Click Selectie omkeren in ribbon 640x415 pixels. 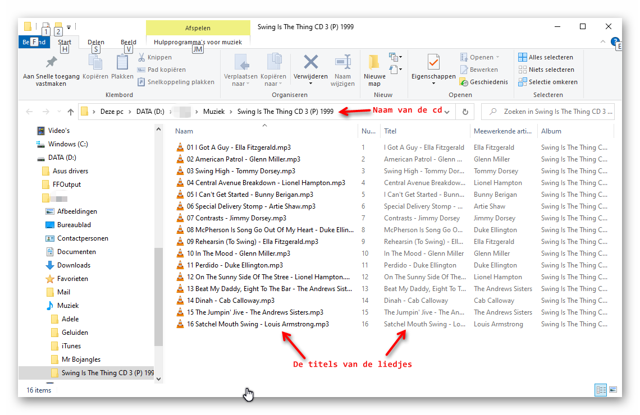coord(547,82)
